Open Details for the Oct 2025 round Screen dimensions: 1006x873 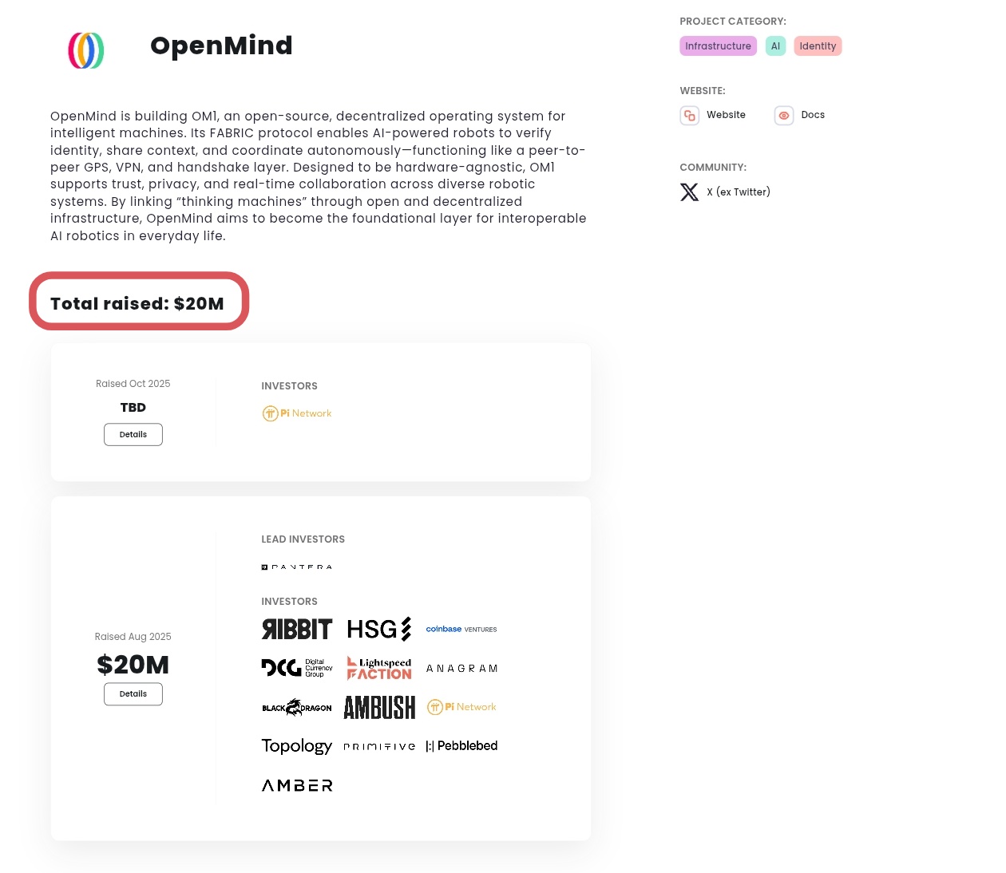coord(133,435)
